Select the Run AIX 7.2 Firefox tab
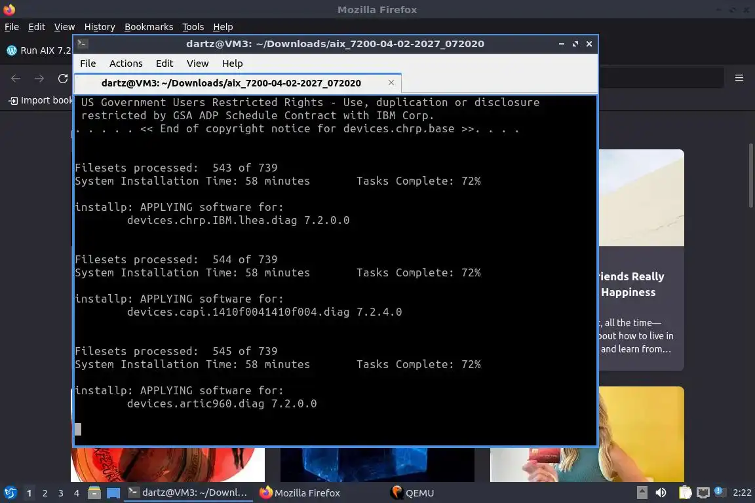 (38, 50)
